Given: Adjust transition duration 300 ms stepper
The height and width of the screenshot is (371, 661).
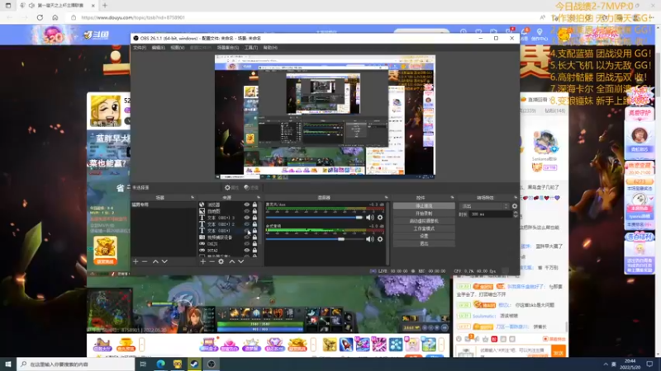Looking at the screenshot, I should (516, 214).
